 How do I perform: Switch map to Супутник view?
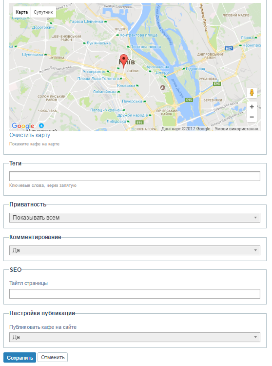coord(43,12)
